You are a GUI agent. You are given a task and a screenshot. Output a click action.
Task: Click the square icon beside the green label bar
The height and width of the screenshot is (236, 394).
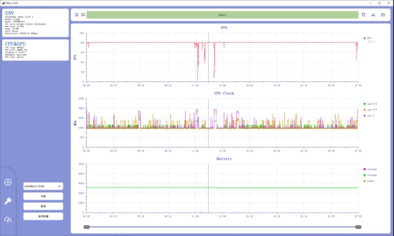(83, 15)
